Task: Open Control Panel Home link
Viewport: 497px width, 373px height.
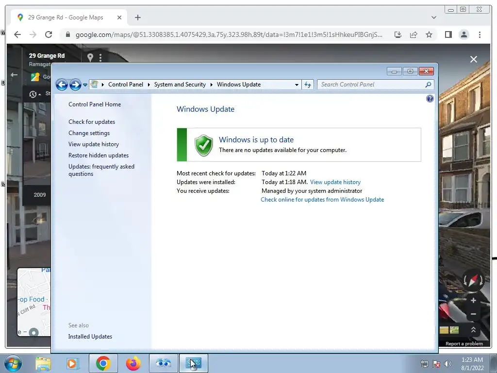Action: point(95,104)
